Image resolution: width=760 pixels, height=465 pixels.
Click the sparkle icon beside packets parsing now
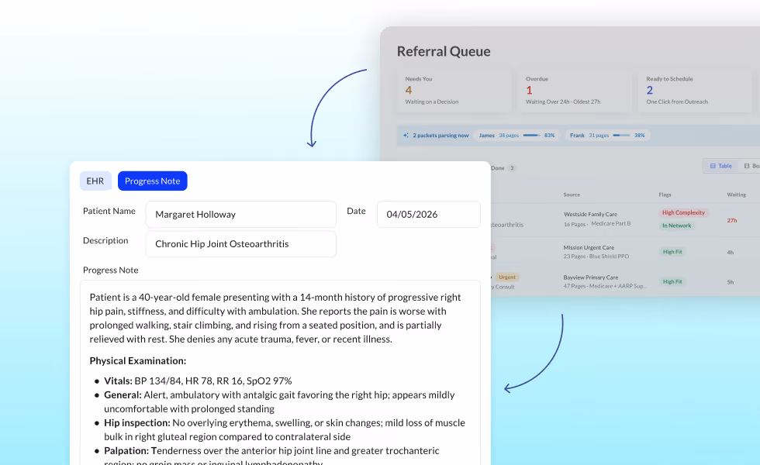click(406, 135)
